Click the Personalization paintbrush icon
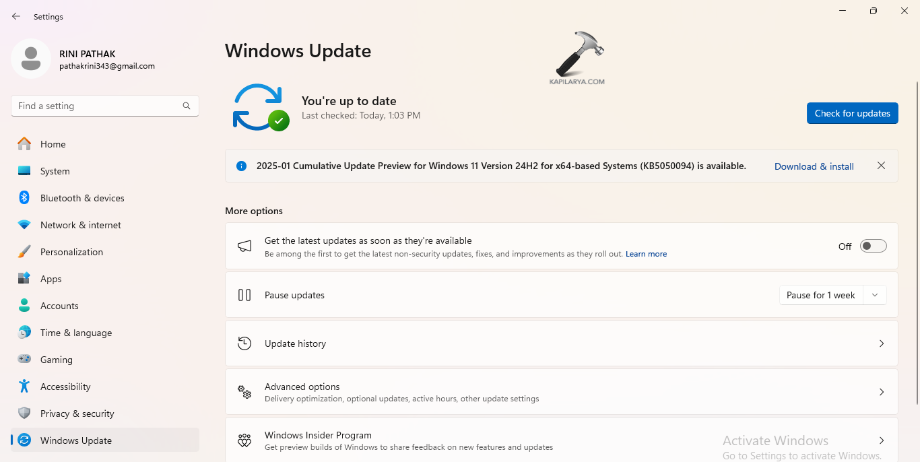The image size is (920, 462). [x=24, y=252]
